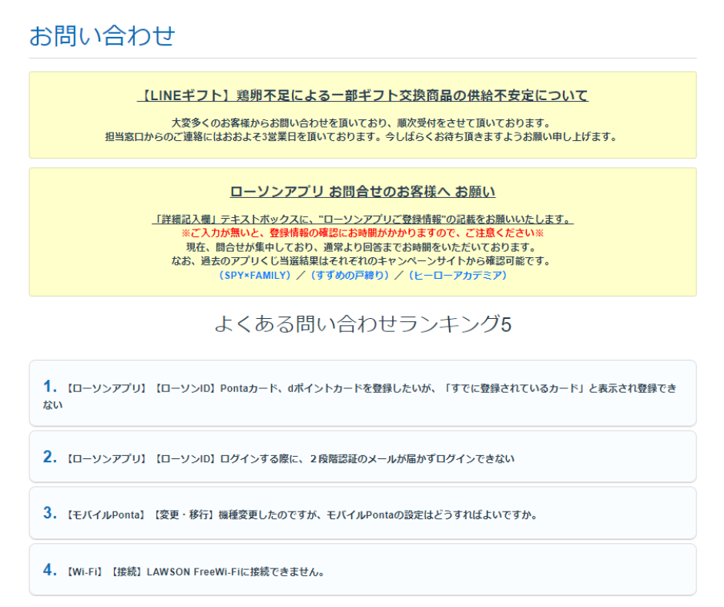Click the 過去のアプリくじ当選結果 text line

coord(363,261)
